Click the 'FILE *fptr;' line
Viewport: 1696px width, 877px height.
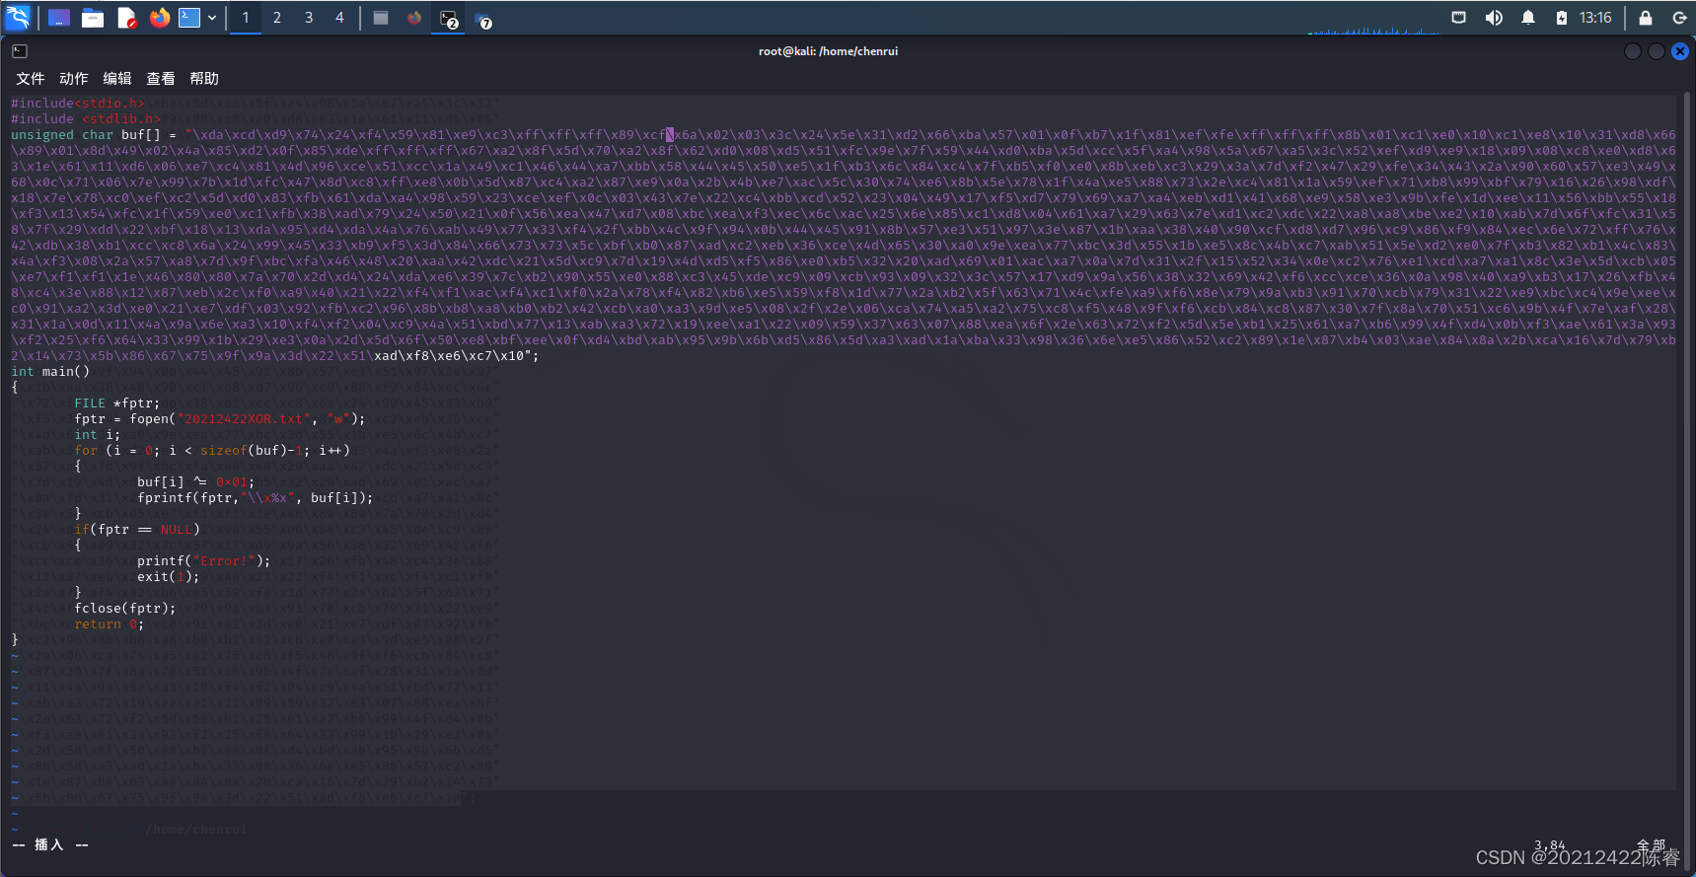[116, 402]
